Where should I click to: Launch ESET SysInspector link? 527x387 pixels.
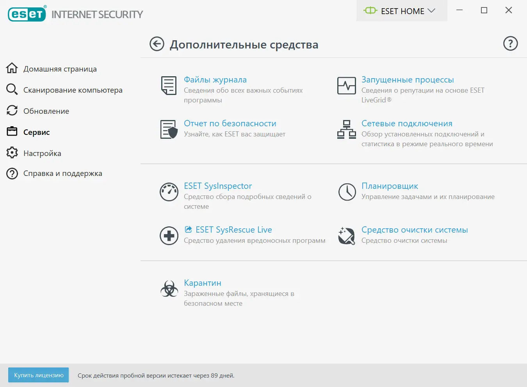(218, 186)
